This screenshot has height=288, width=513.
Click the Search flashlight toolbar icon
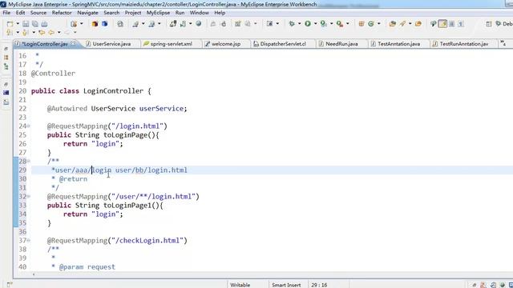coord(402,24)
